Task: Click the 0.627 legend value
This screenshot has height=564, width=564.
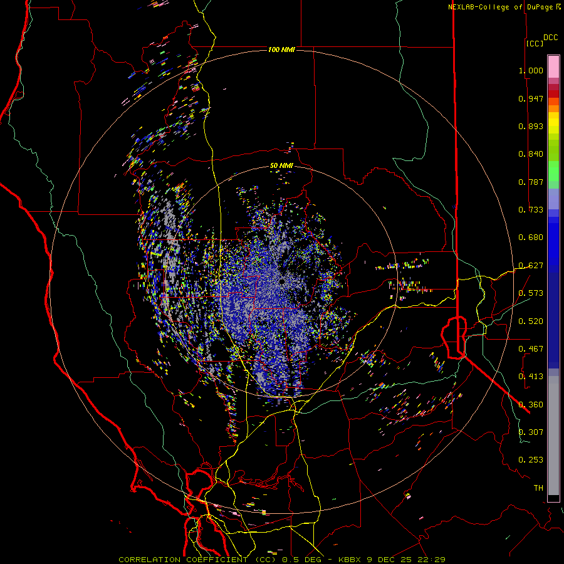Action: tap(531, 266)
